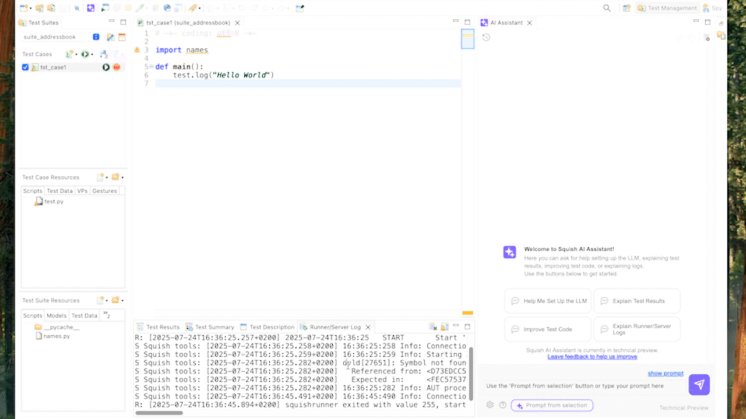Toggle the tst_case1 checkbox

coord(24,67)
